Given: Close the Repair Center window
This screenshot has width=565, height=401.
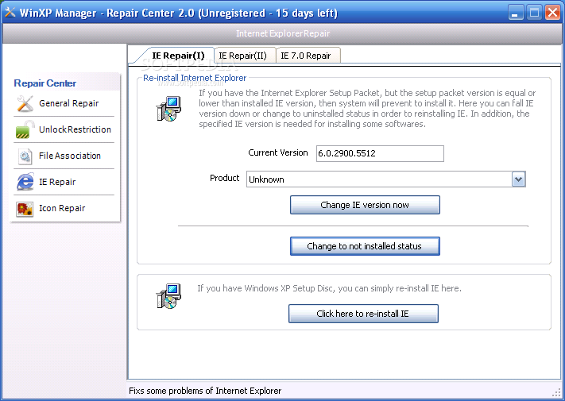Looking at the screenshot, I should pyautogui.click(x=552, y=13).
